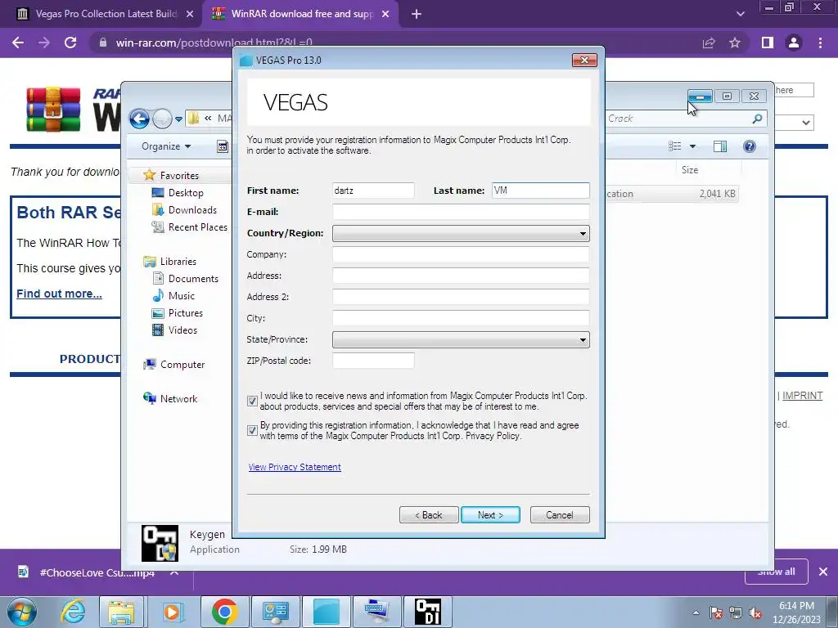Open the Windows Start button
The height and width of the screenshot is (628, 838).
coord(21,612)
